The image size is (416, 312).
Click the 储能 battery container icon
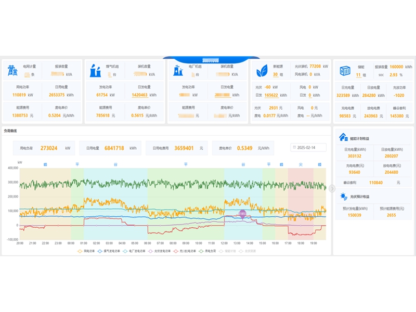(345, 70)
